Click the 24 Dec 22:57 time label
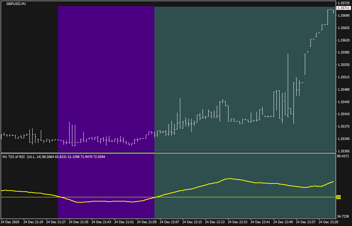The width and height of the screenshot is (352, 226). coord(306,222)
